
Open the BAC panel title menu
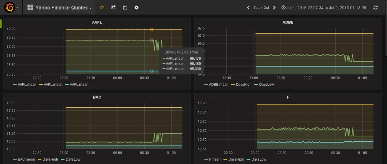[x=97, y=97]
